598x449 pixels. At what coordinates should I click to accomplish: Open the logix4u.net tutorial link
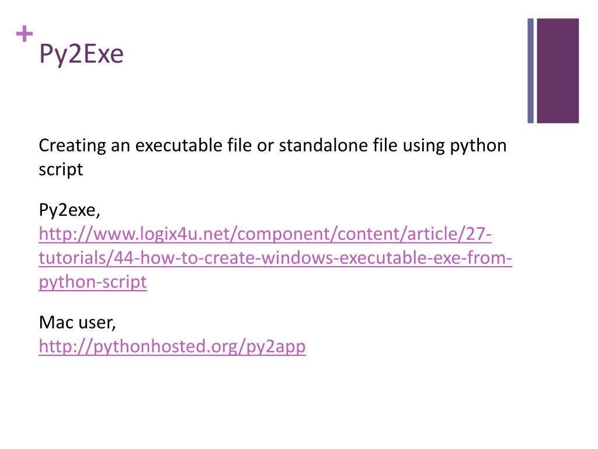click(x=275, y=258)
